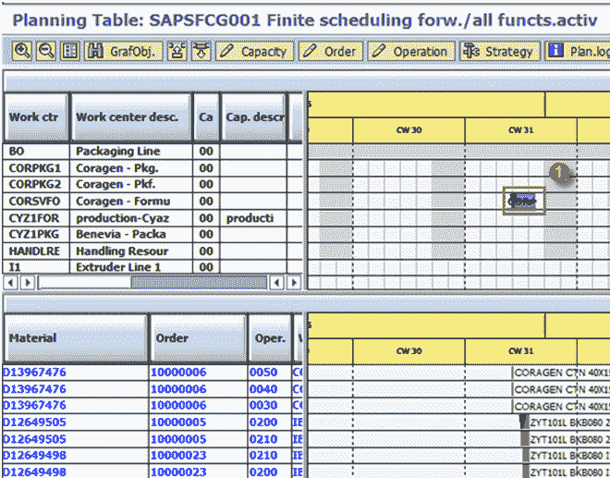Screen dimensions: 610x478
Task: Select work center HANDLRE
Action: 34,251
